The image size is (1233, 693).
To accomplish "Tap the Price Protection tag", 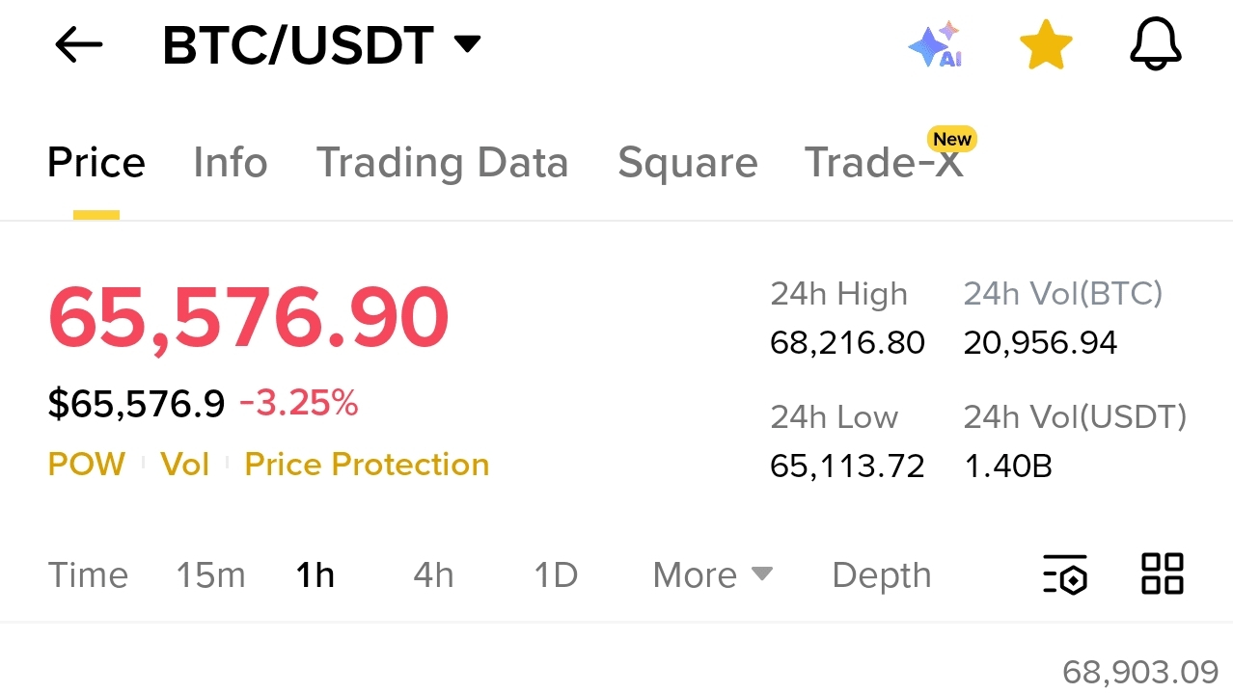I will [367, 465].
